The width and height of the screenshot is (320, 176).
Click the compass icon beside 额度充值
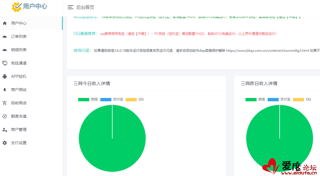pos(5,116)
